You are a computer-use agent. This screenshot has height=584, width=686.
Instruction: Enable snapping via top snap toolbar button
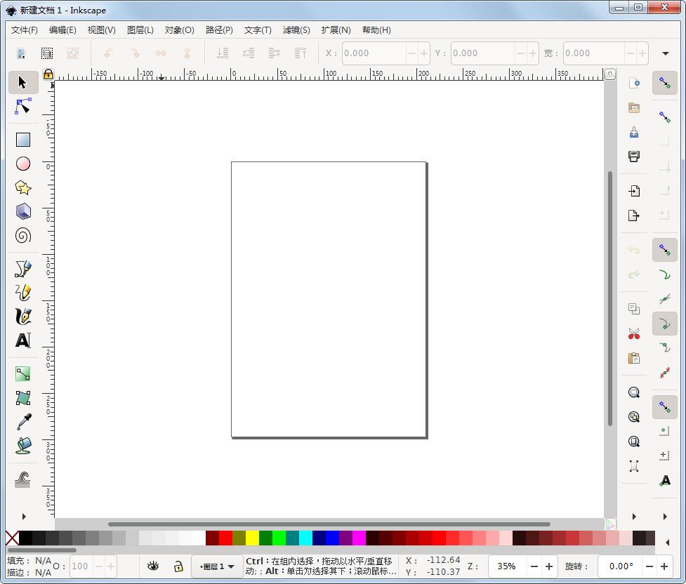664,83
